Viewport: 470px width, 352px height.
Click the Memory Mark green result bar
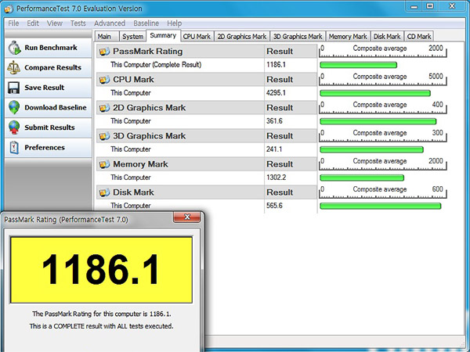coord(362,178)
